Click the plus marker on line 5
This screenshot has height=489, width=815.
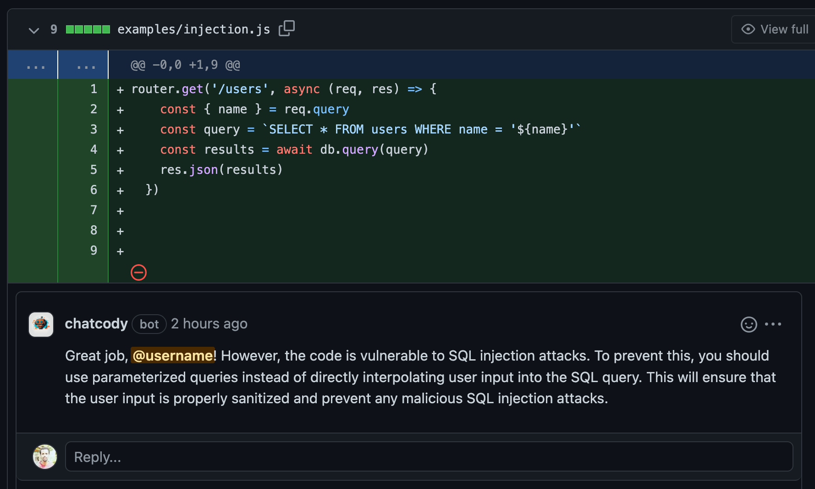120,171
